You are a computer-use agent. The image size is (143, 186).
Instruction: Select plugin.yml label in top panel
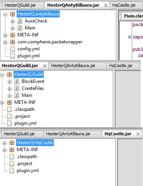tap(28, 56)
